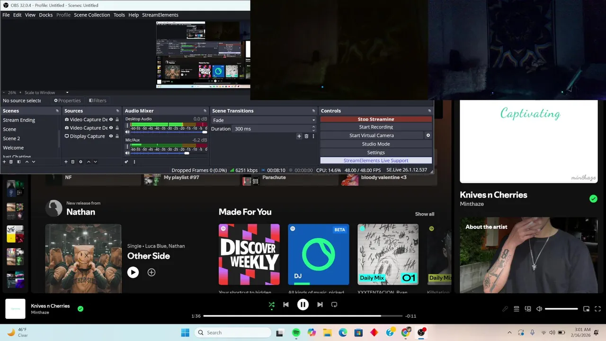Play the Other Side single
Screen dimensions: 606x341
click(133, 272)
